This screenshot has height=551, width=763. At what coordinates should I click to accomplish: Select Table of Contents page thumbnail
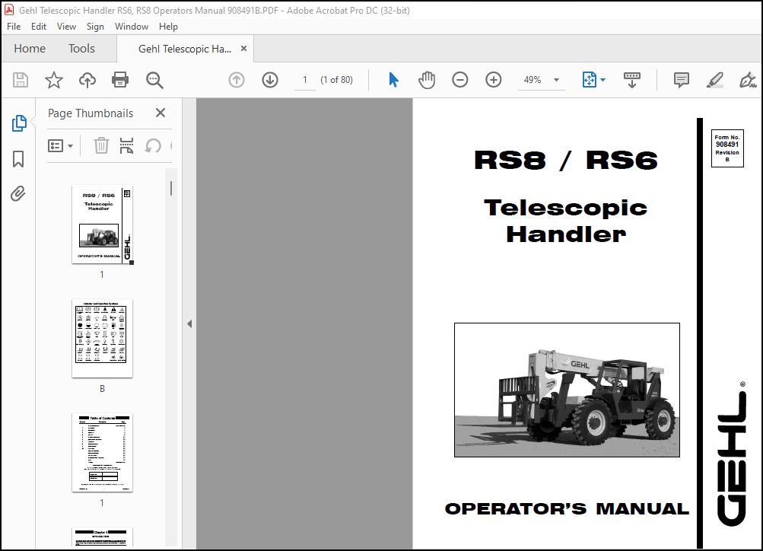point(102,453)
